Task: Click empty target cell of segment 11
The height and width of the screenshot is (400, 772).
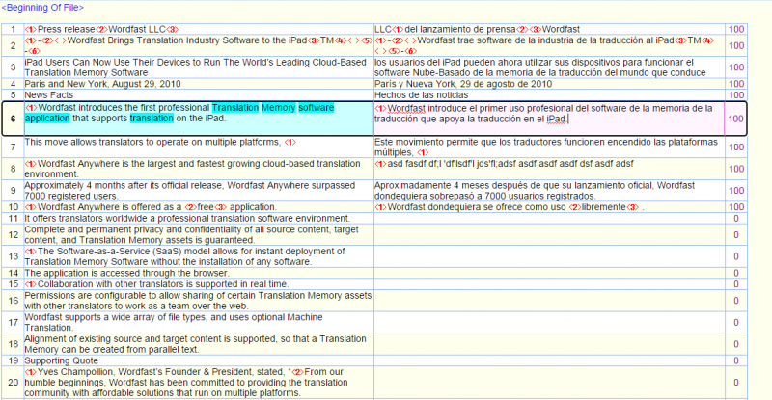Action: coord(549,218)
